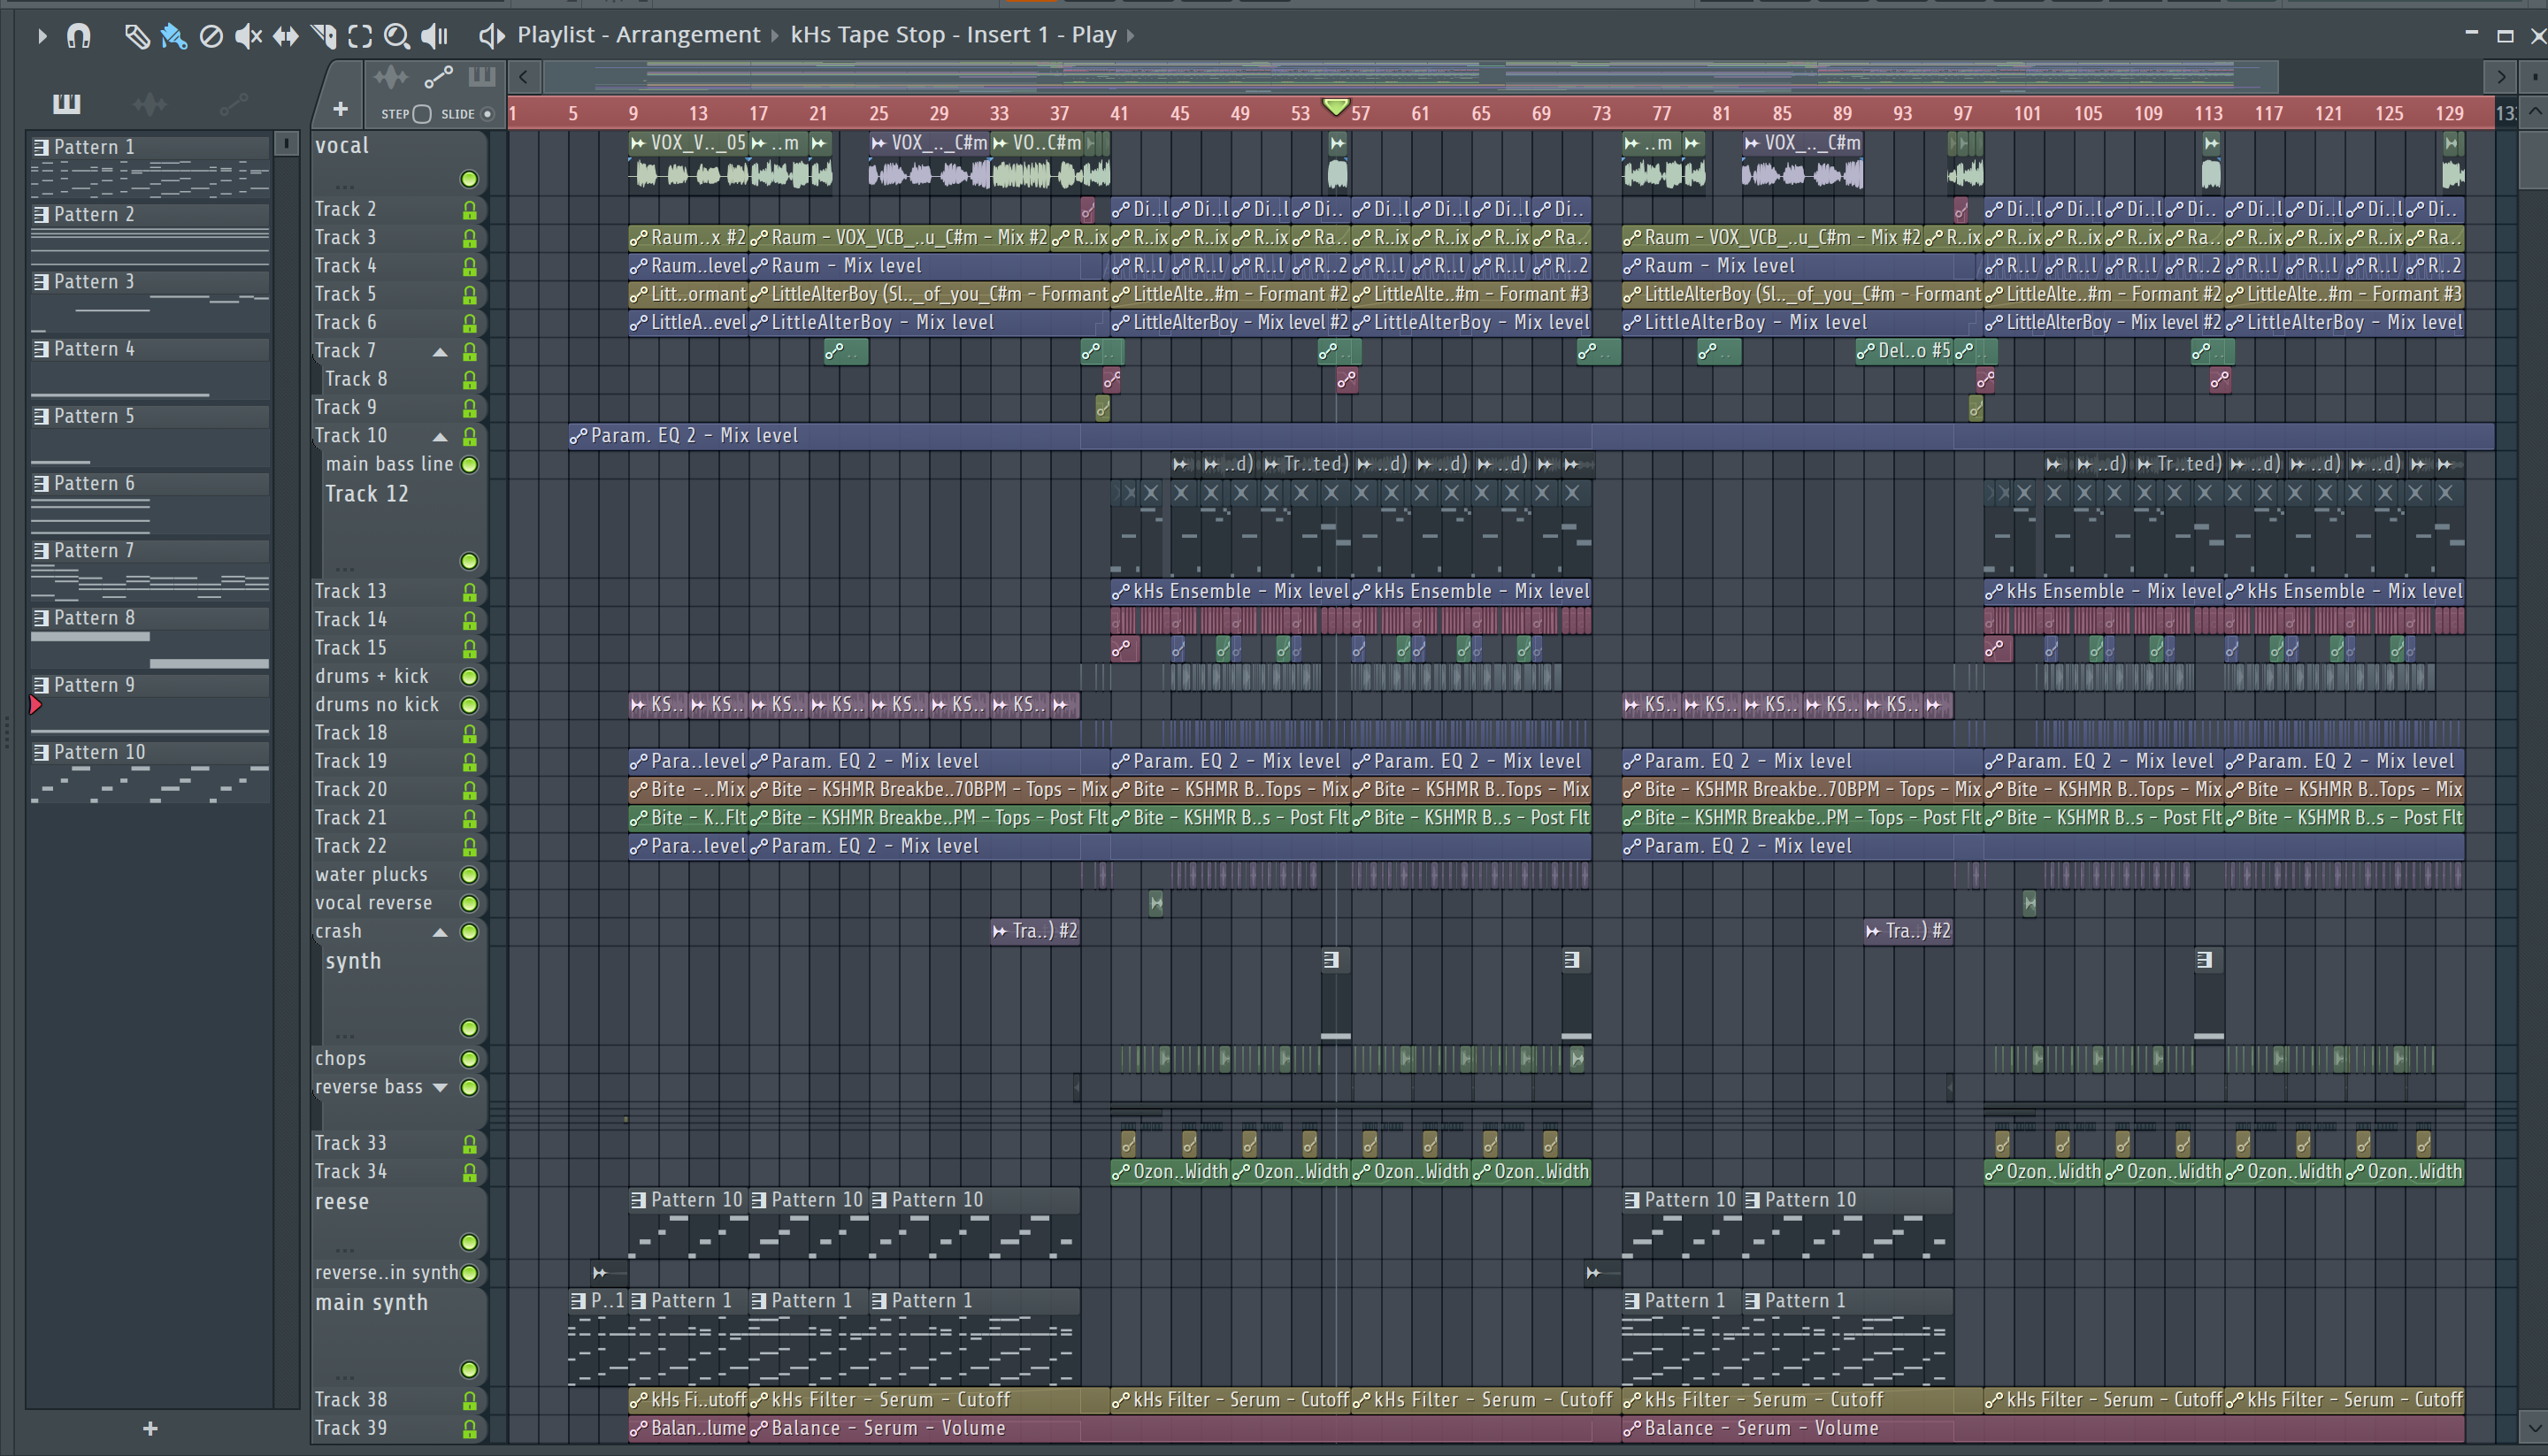Mute the reverse..in synth track
This screenshot has height=1456, width=2548.
point(468,1273)
